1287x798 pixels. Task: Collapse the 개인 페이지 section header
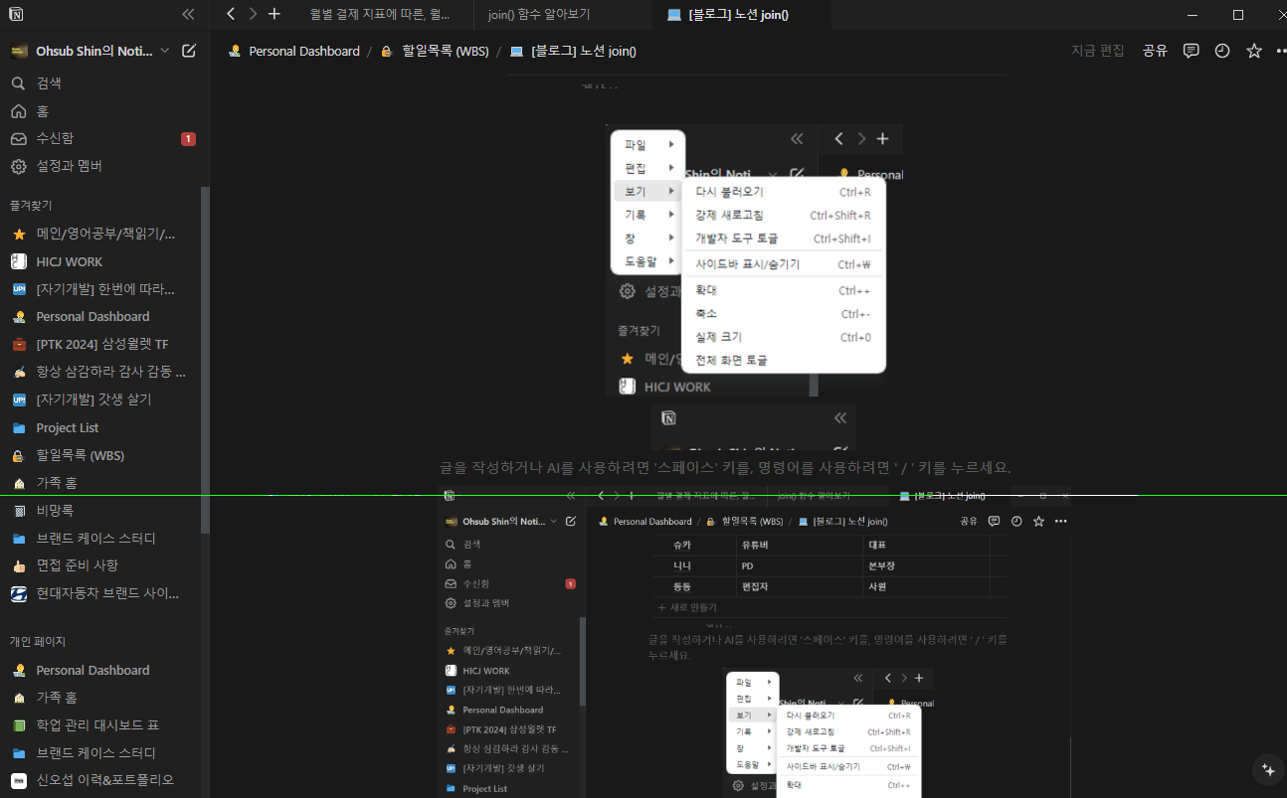click(x=37, y=642)
